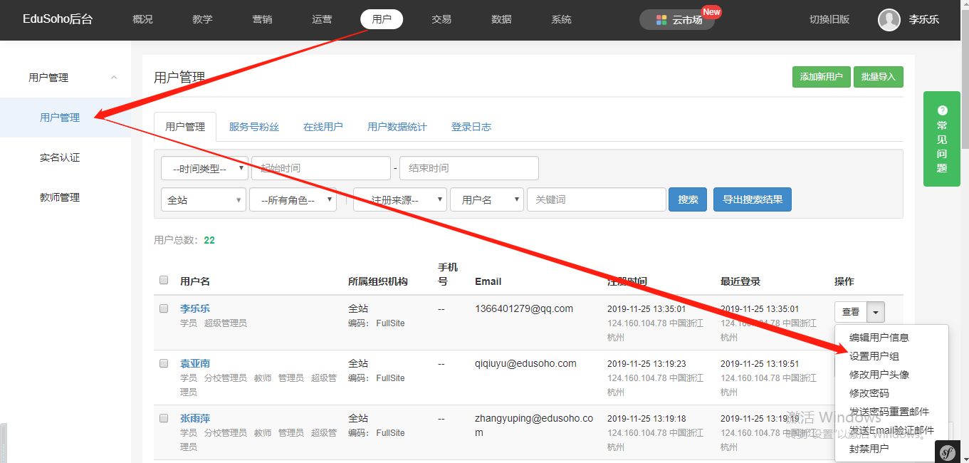This screenshot has width=969, height=463.
Task: Expand the 所有角色 dropdown
Action: tap(293, 200)
